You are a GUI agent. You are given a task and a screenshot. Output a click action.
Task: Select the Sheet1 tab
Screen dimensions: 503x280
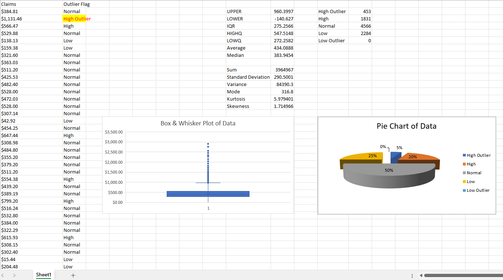coord(43,275)
